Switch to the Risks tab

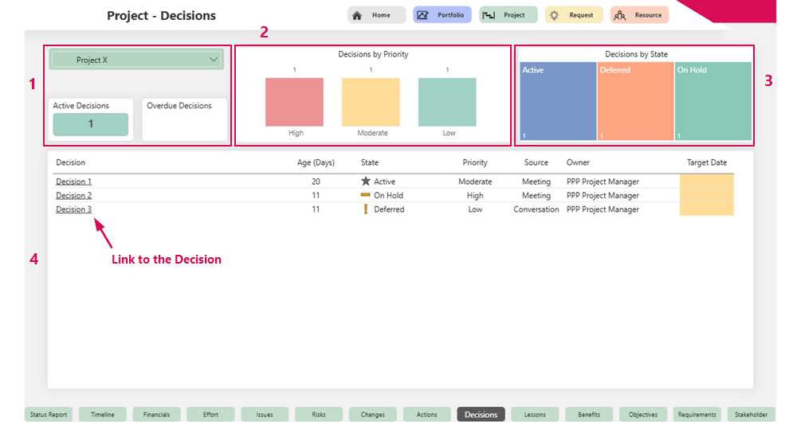[x=319, y=414]
